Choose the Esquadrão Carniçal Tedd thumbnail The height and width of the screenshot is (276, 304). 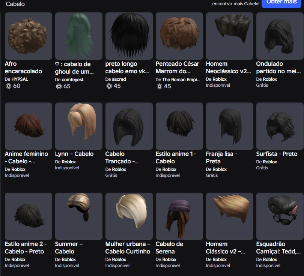tap(280, 216)
